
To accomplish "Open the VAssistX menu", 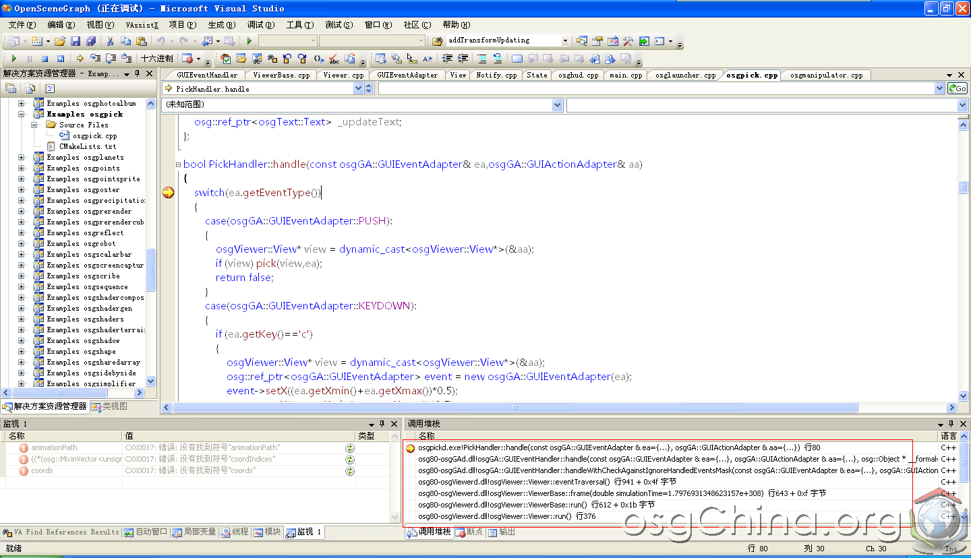I will tap(142, 24).
